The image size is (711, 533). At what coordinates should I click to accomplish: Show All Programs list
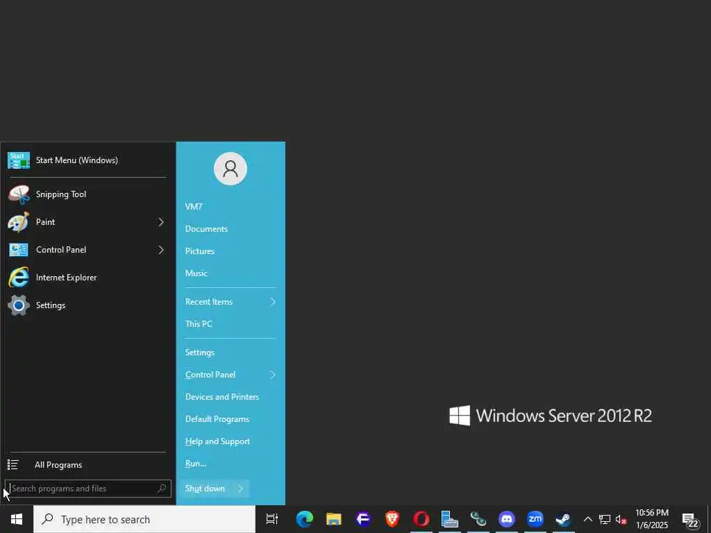(87, 465)
